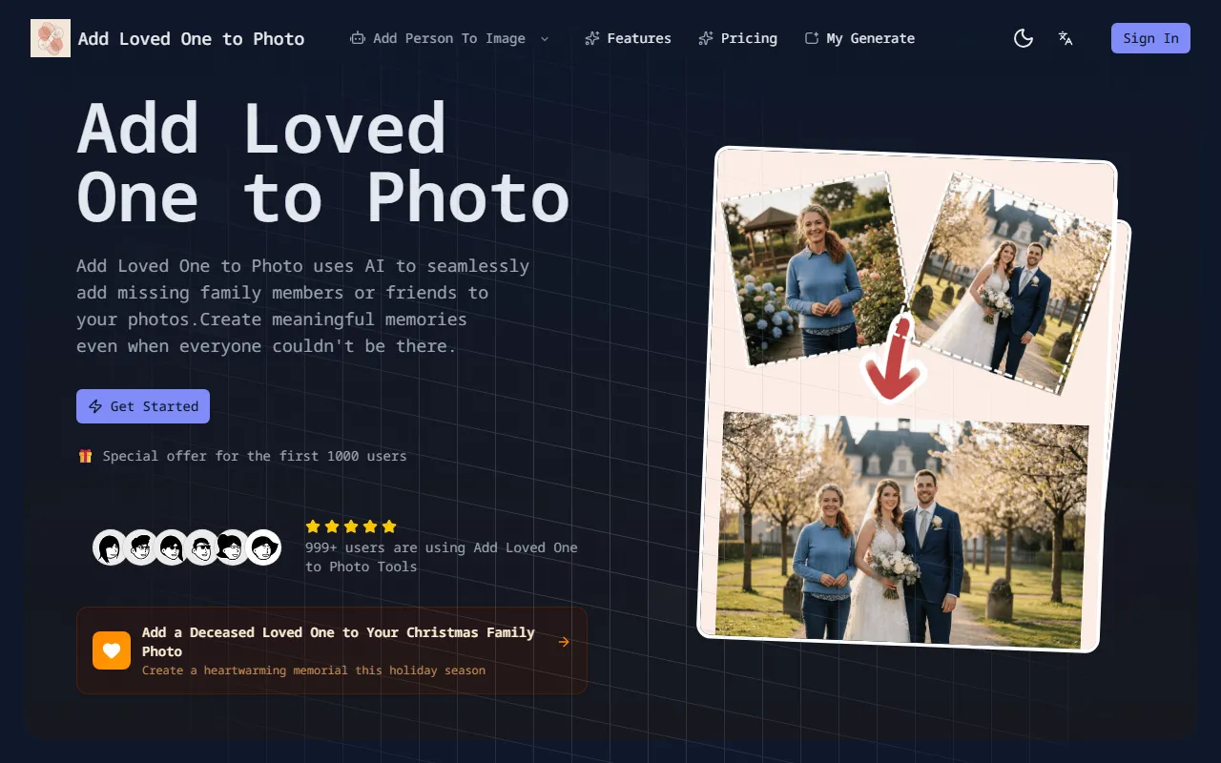
Task: Click the last user avatar in row
Action: 263,547
